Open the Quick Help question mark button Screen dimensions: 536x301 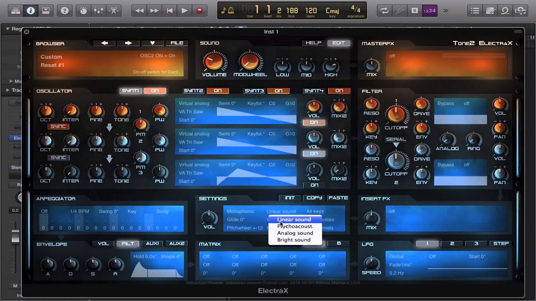[64, 11]
